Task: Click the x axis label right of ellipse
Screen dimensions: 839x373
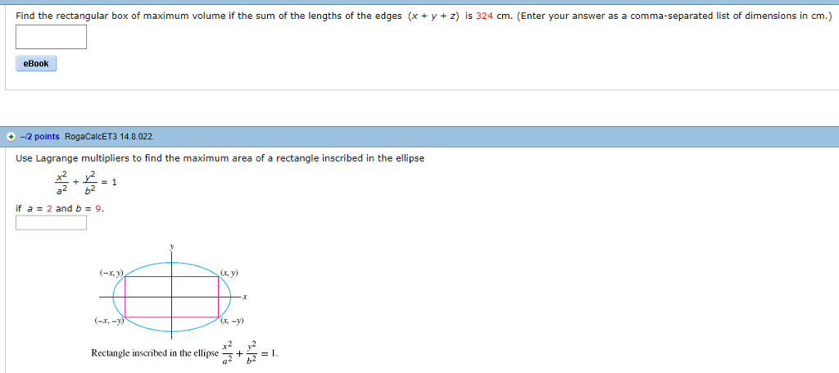Action: coord(244,297)
